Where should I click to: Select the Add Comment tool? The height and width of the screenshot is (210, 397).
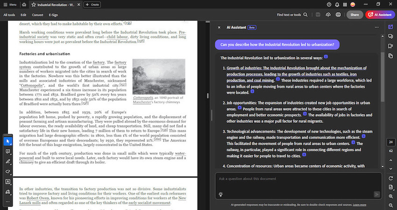pyautogui.click(x=7, y=151)
